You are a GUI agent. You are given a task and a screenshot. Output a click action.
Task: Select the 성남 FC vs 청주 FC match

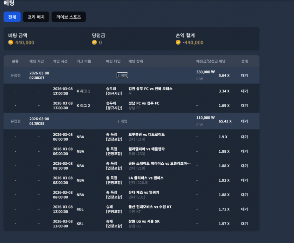pos(144,103)
